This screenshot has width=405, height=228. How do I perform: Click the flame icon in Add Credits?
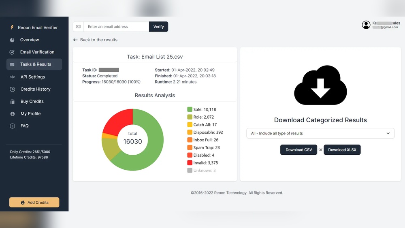(23, 202)
